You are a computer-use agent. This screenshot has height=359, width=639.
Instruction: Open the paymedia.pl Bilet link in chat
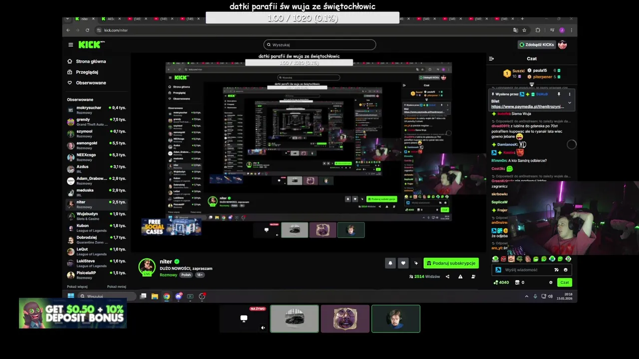tap(527, 107)
